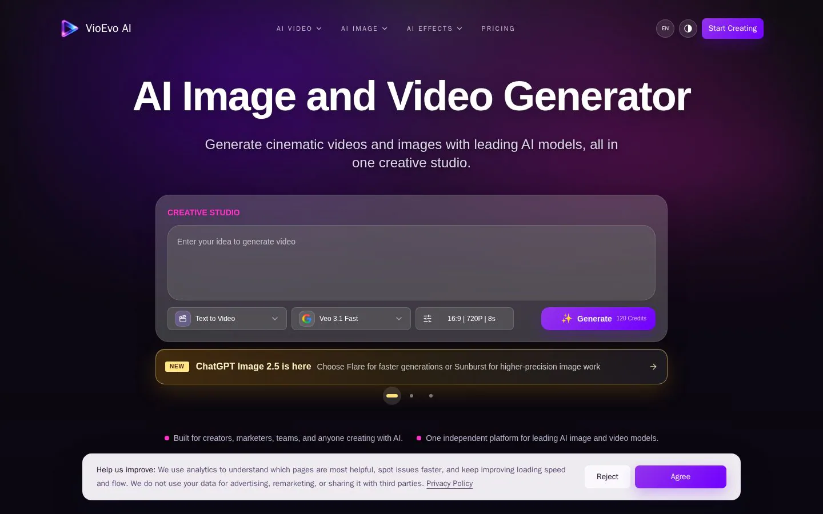This screenshot has width=823, height=514.
Task: Click the sparkles icon on Generate
Action: click(566, 319)
